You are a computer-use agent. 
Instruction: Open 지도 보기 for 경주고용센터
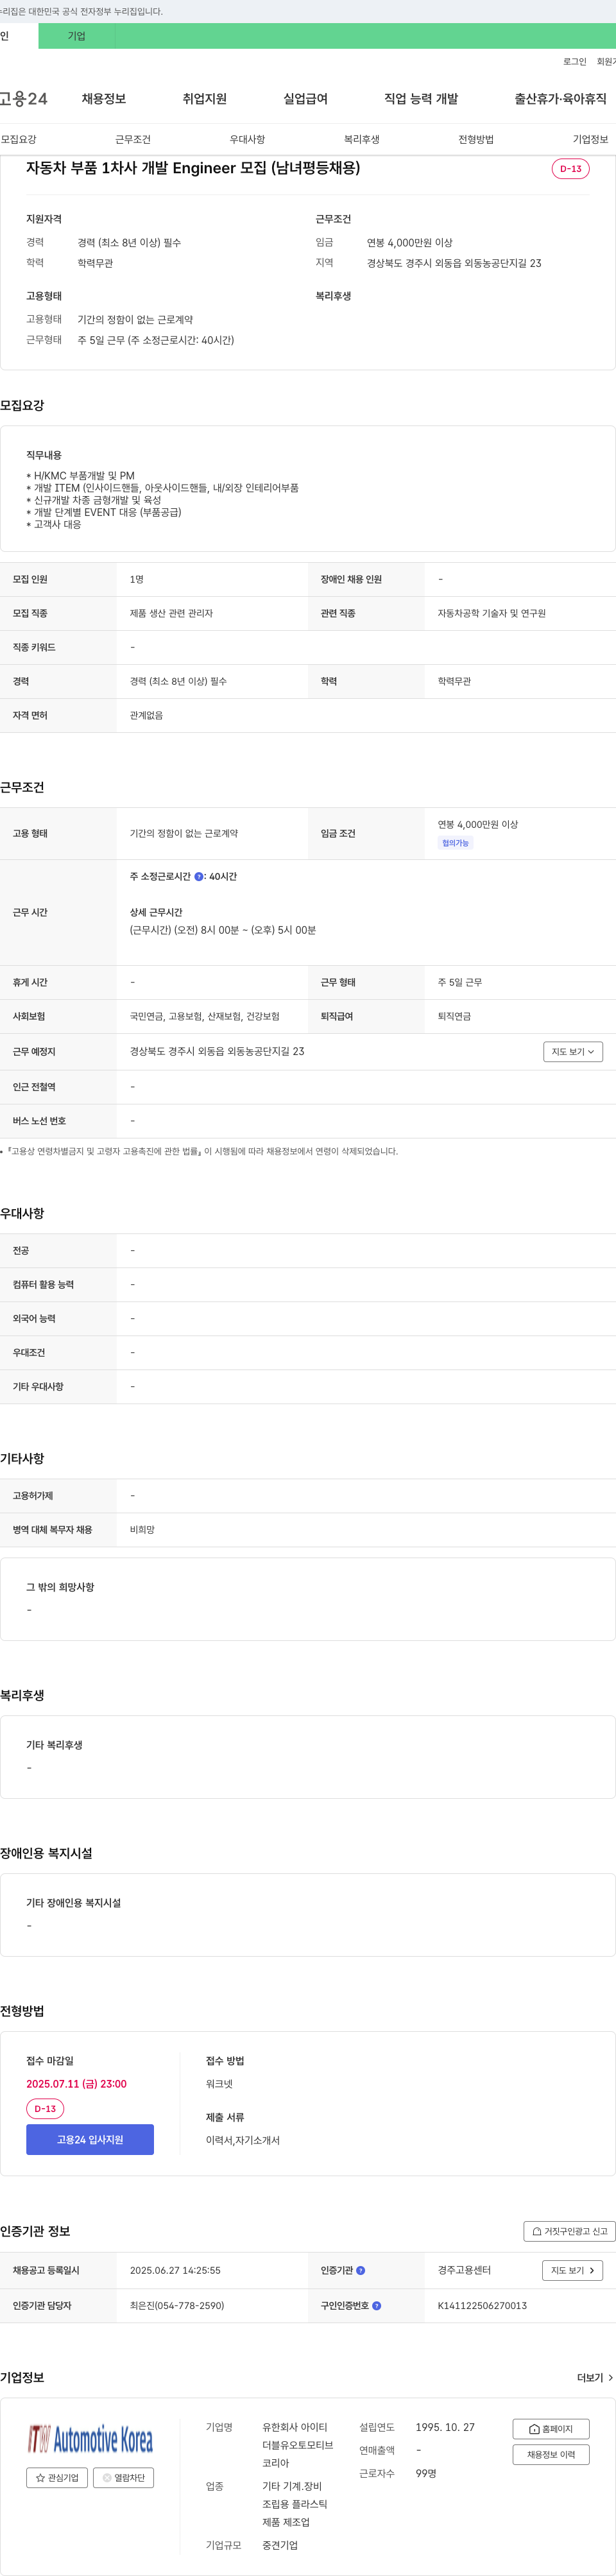[x=573, y=2270]
